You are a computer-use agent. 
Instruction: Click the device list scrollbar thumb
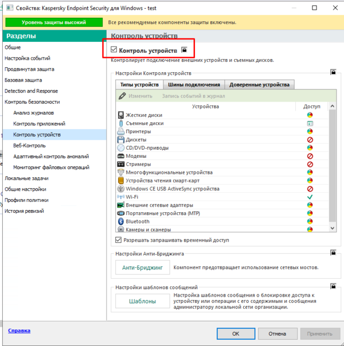(x=333, y=166)
